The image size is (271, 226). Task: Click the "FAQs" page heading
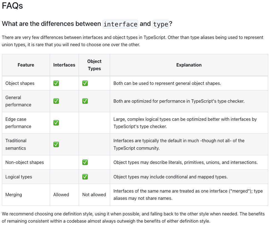pos(12,6)
